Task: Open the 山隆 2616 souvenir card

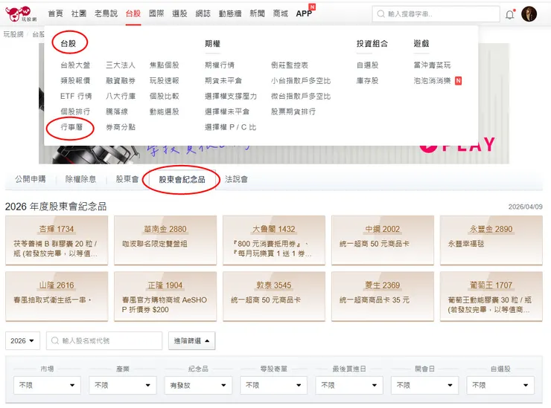Action: click(x=57, y=297)
